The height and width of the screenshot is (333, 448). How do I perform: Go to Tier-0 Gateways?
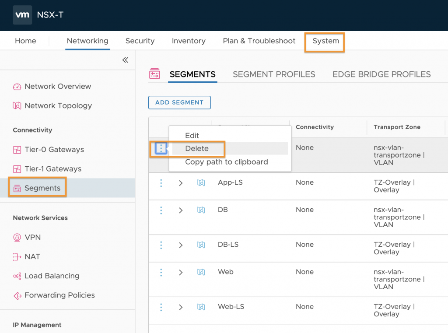[x=54, y=150]
